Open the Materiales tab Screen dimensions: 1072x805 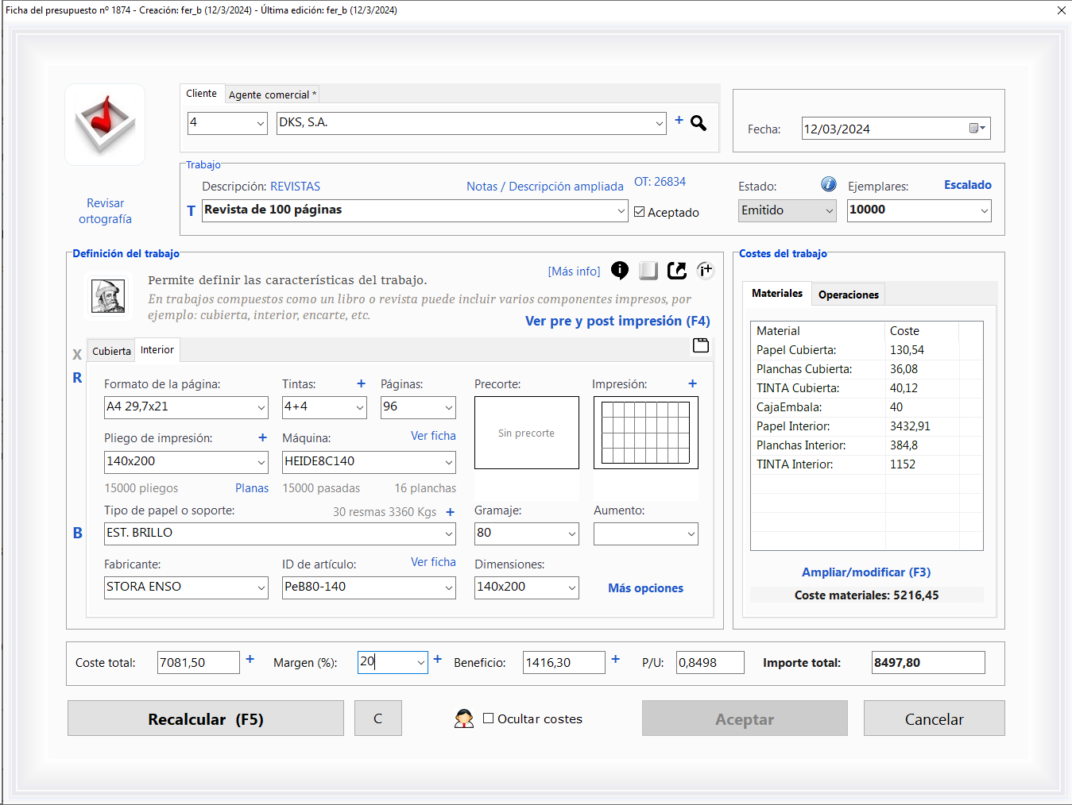(777, 294)
